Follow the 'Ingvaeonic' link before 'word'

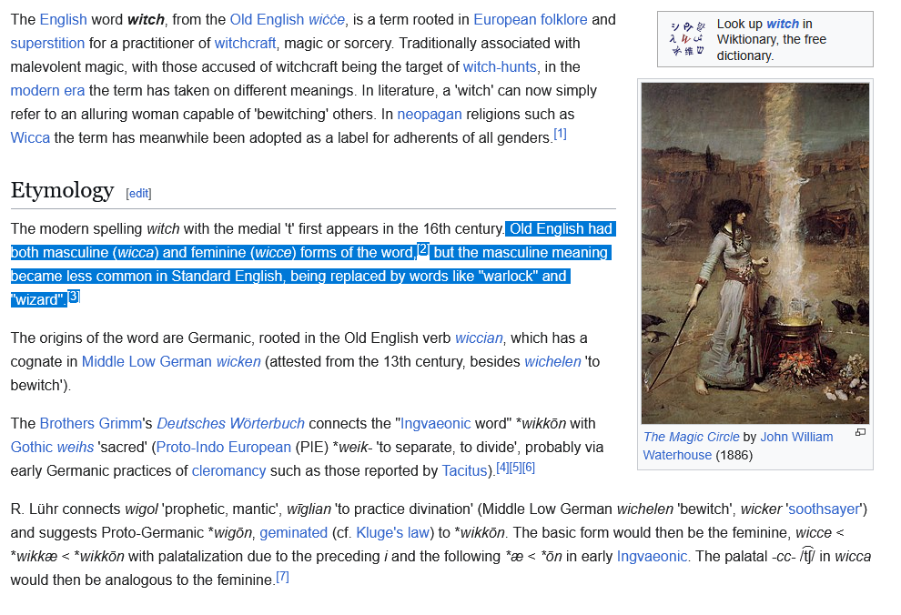(436, 423)
